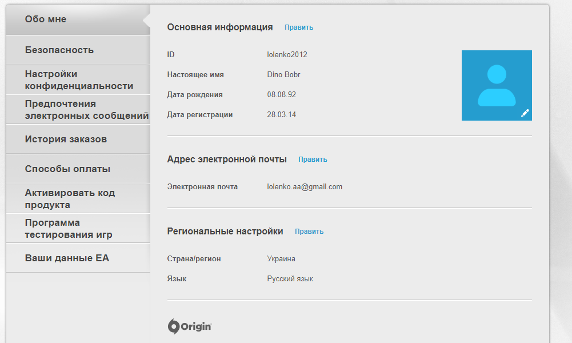Click the Дата регистрации label
572x343 pixels.
pos(200,115)
